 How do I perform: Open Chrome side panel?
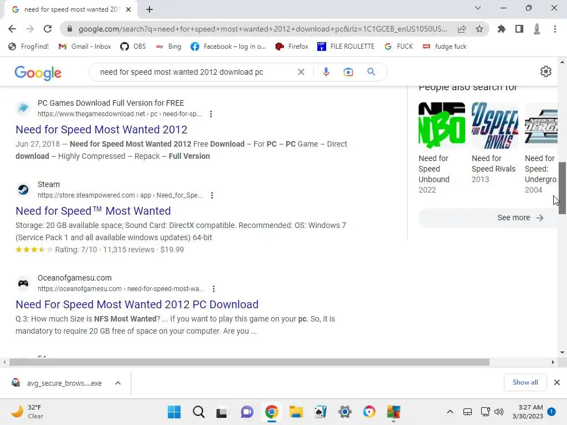[x=519, y=29]
